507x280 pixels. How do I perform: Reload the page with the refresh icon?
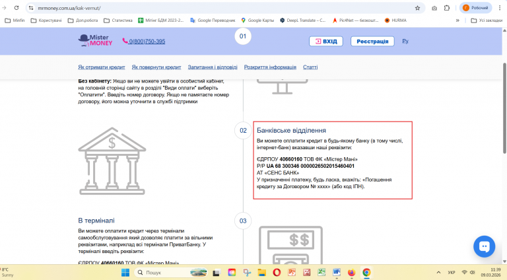17,8
